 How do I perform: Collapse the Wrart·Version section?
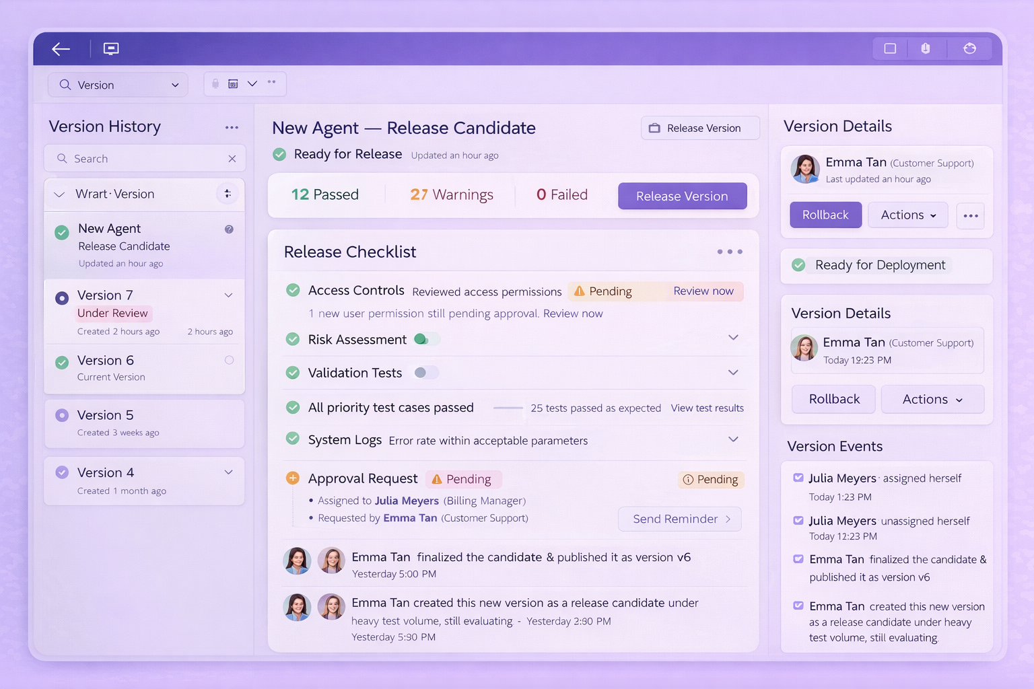tap(59, 194)
